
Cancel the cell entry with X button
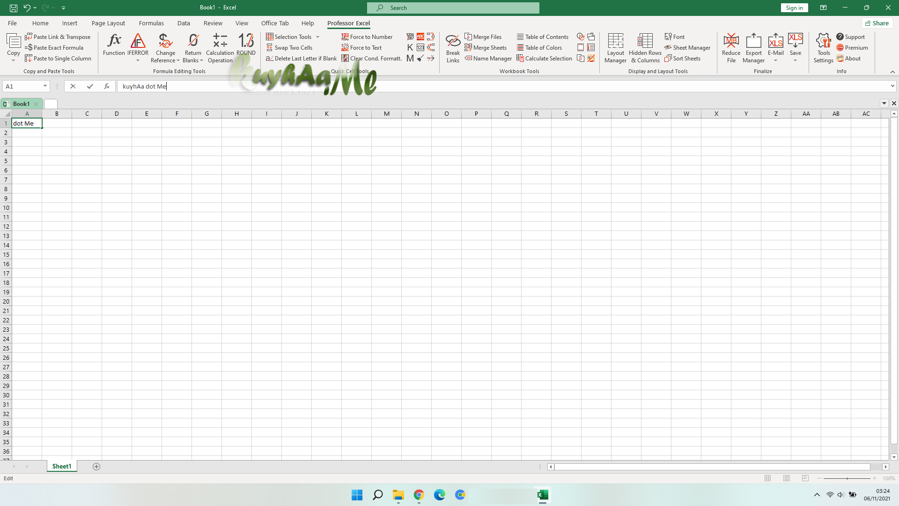coord(73,86)
